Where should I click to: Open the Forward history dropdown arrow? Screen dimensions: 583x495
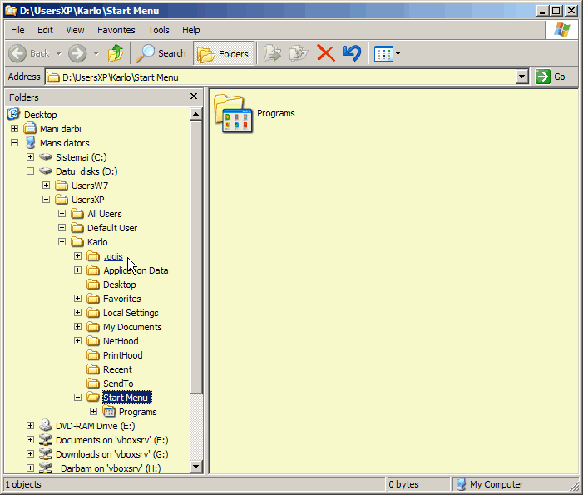point(96,54)
